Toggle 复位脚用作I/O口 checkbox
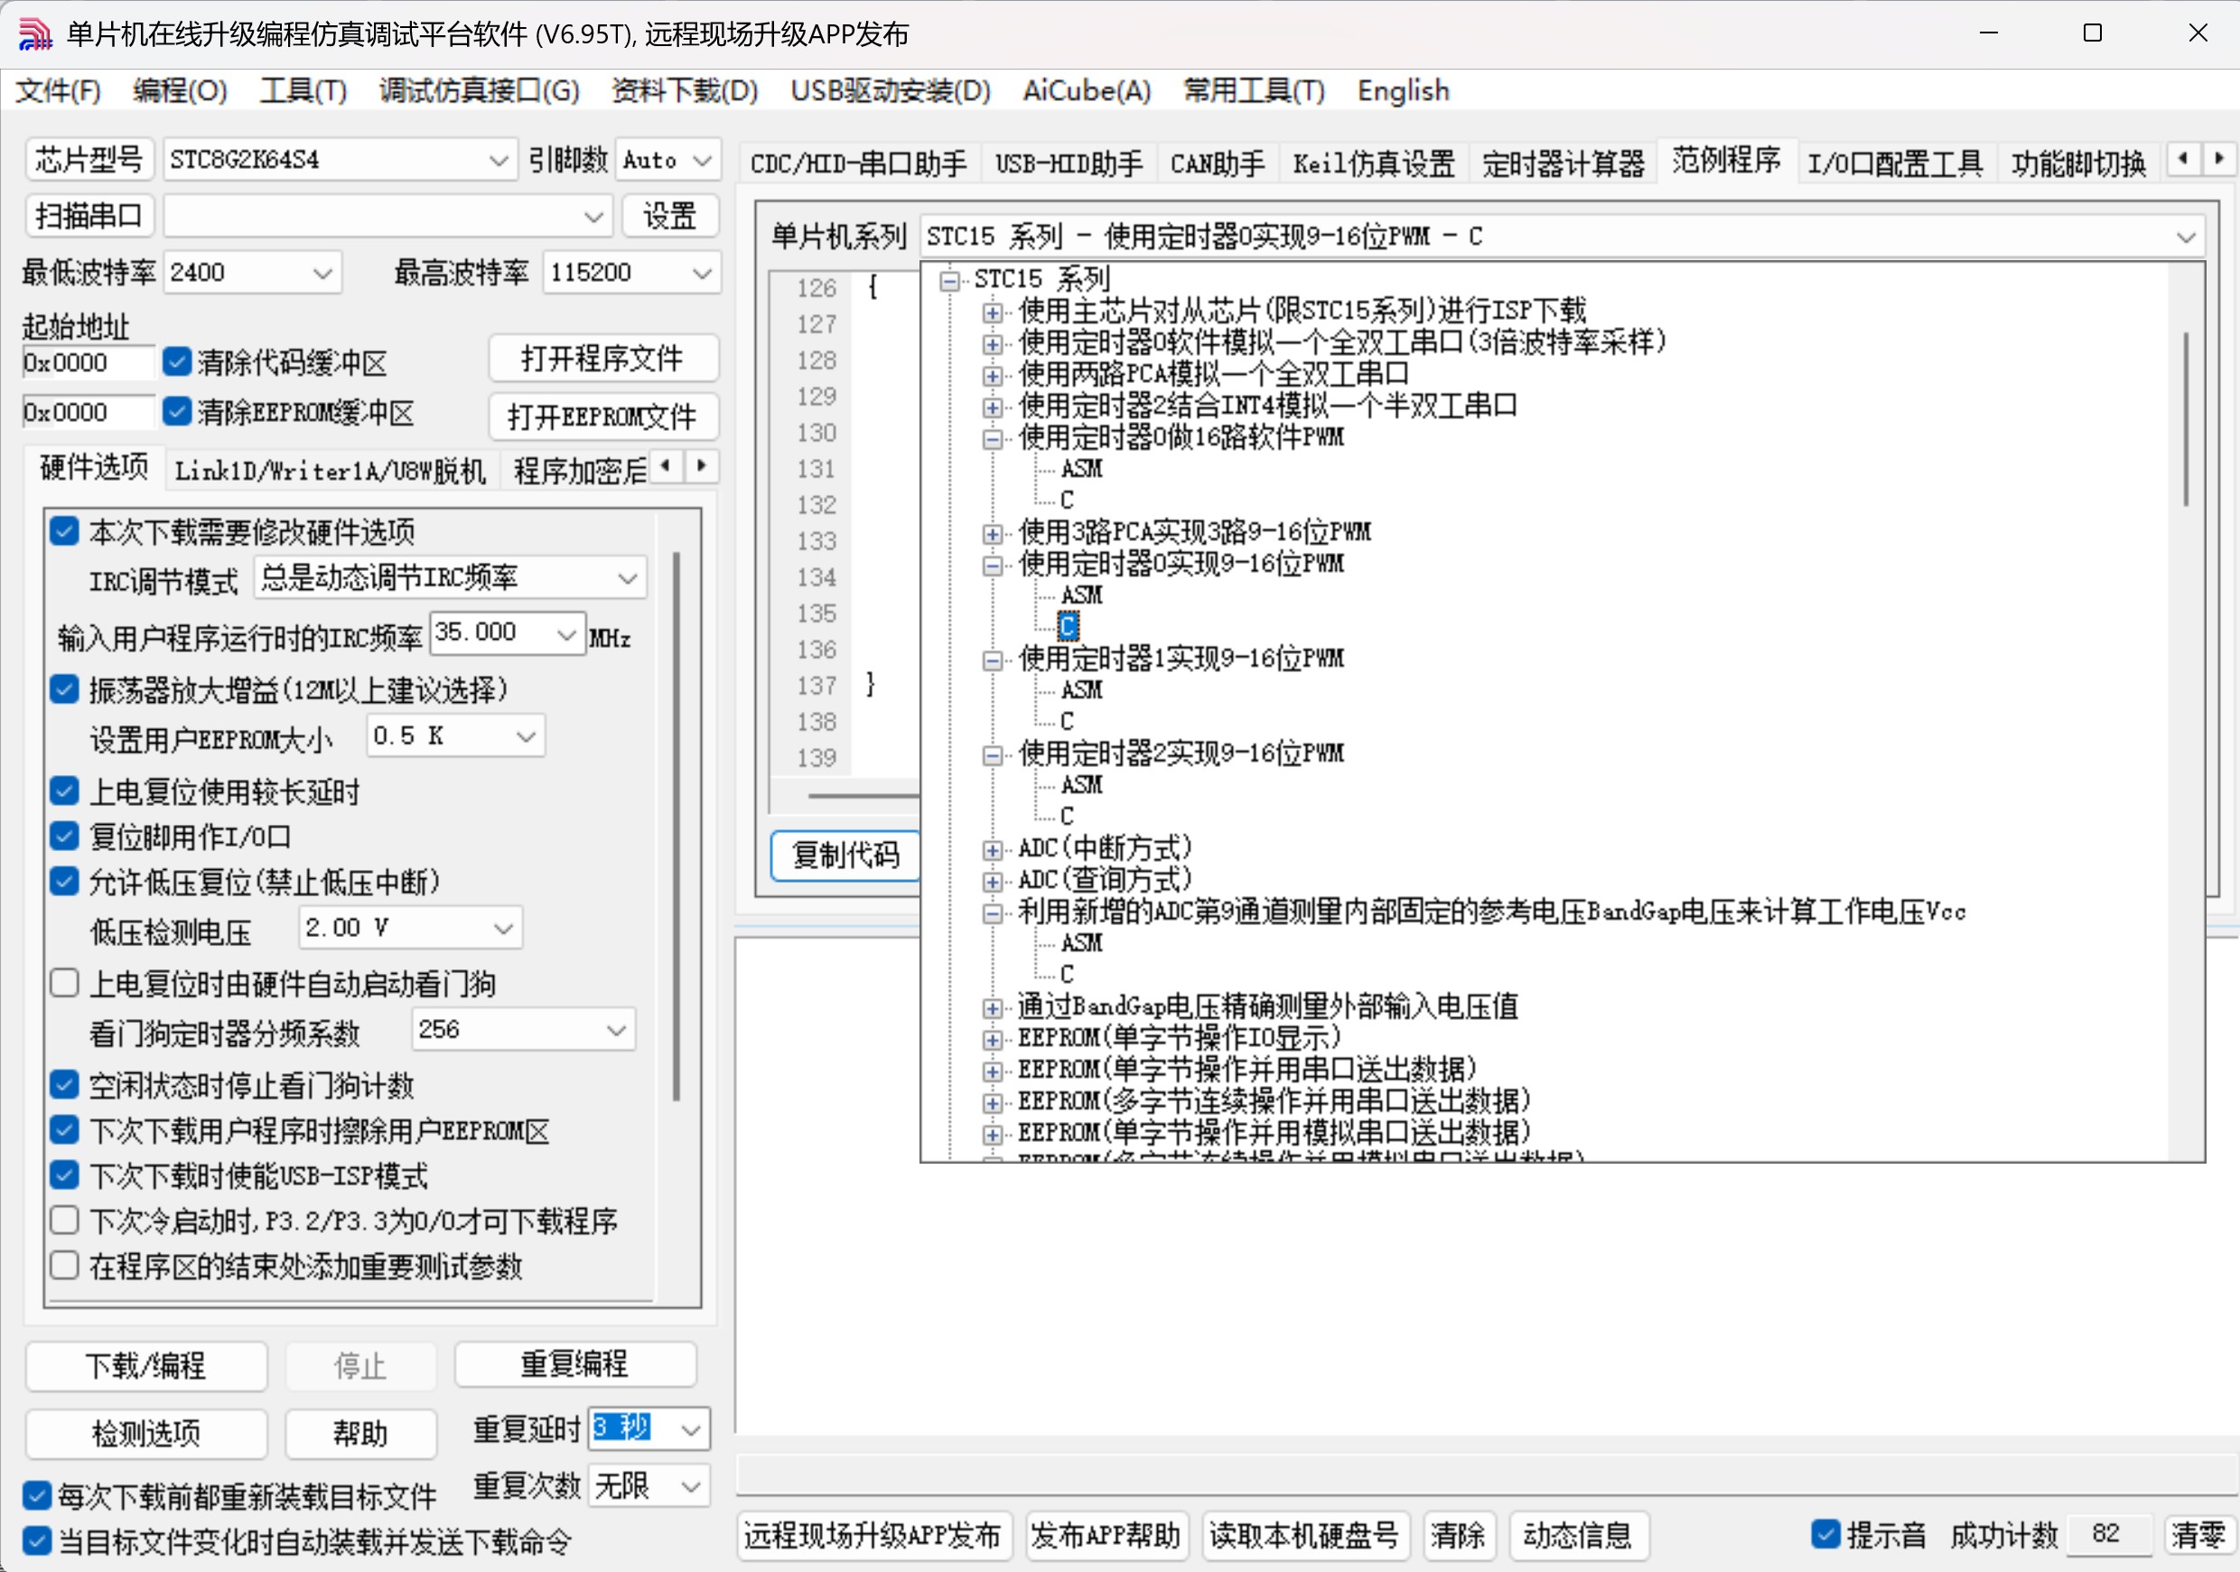This screenshot has width=2240, height=1572. [64, 837]
